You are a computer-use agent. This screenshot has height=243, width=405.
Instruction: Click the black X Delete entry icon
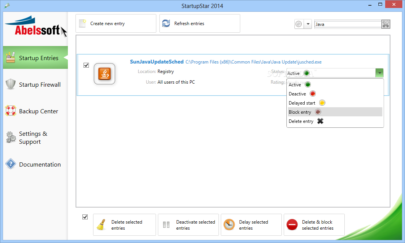coord(320,121)
